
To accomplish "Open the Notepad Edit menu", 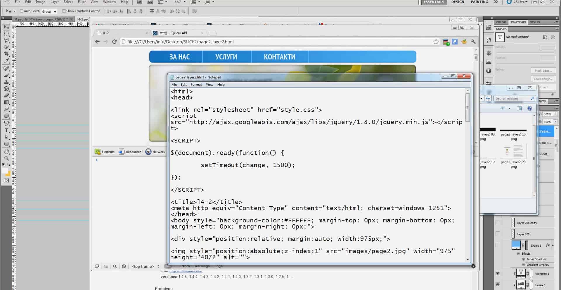I will [183, 85].
